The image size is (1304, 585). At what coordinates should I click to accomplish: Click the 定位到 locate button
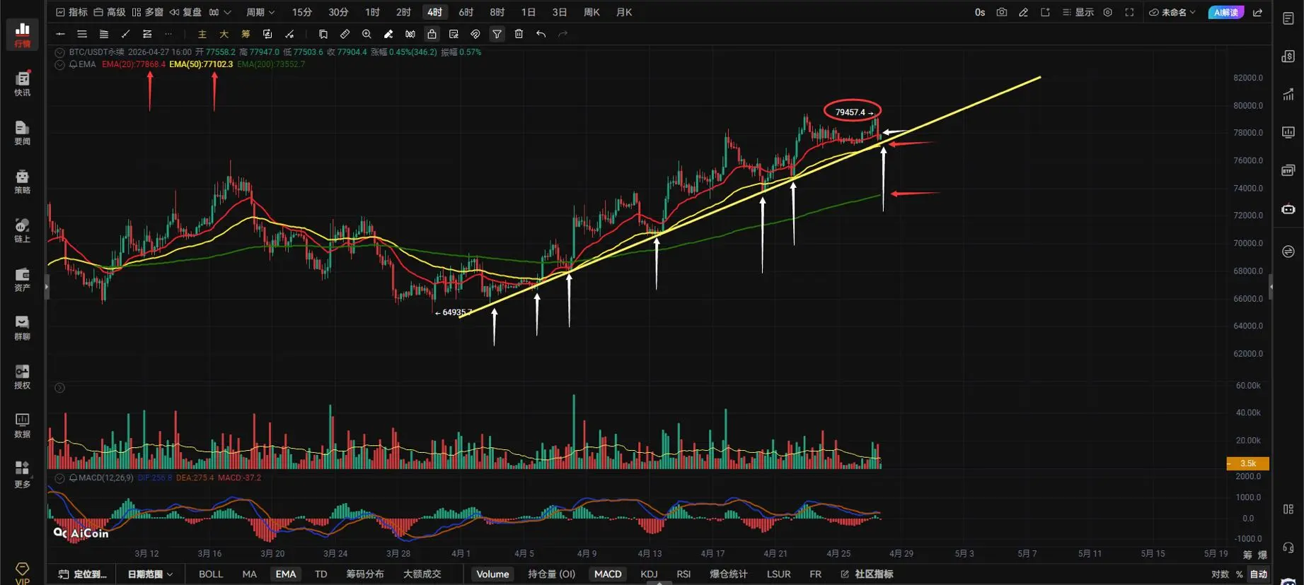pos(83,574)
